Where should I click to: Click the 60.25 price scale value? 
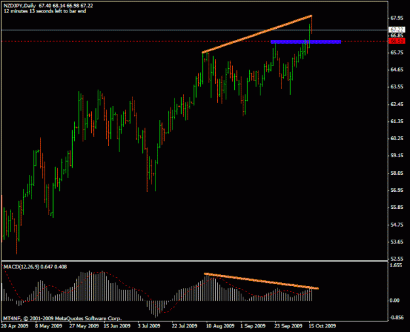396,138
